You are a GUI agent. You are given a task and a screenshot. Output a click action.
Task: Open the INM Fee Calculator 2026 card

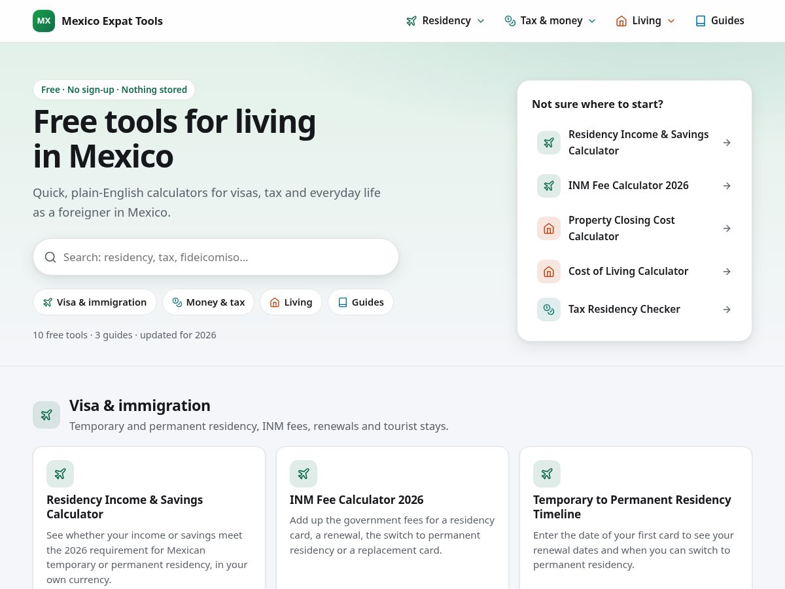click(392, 518)
